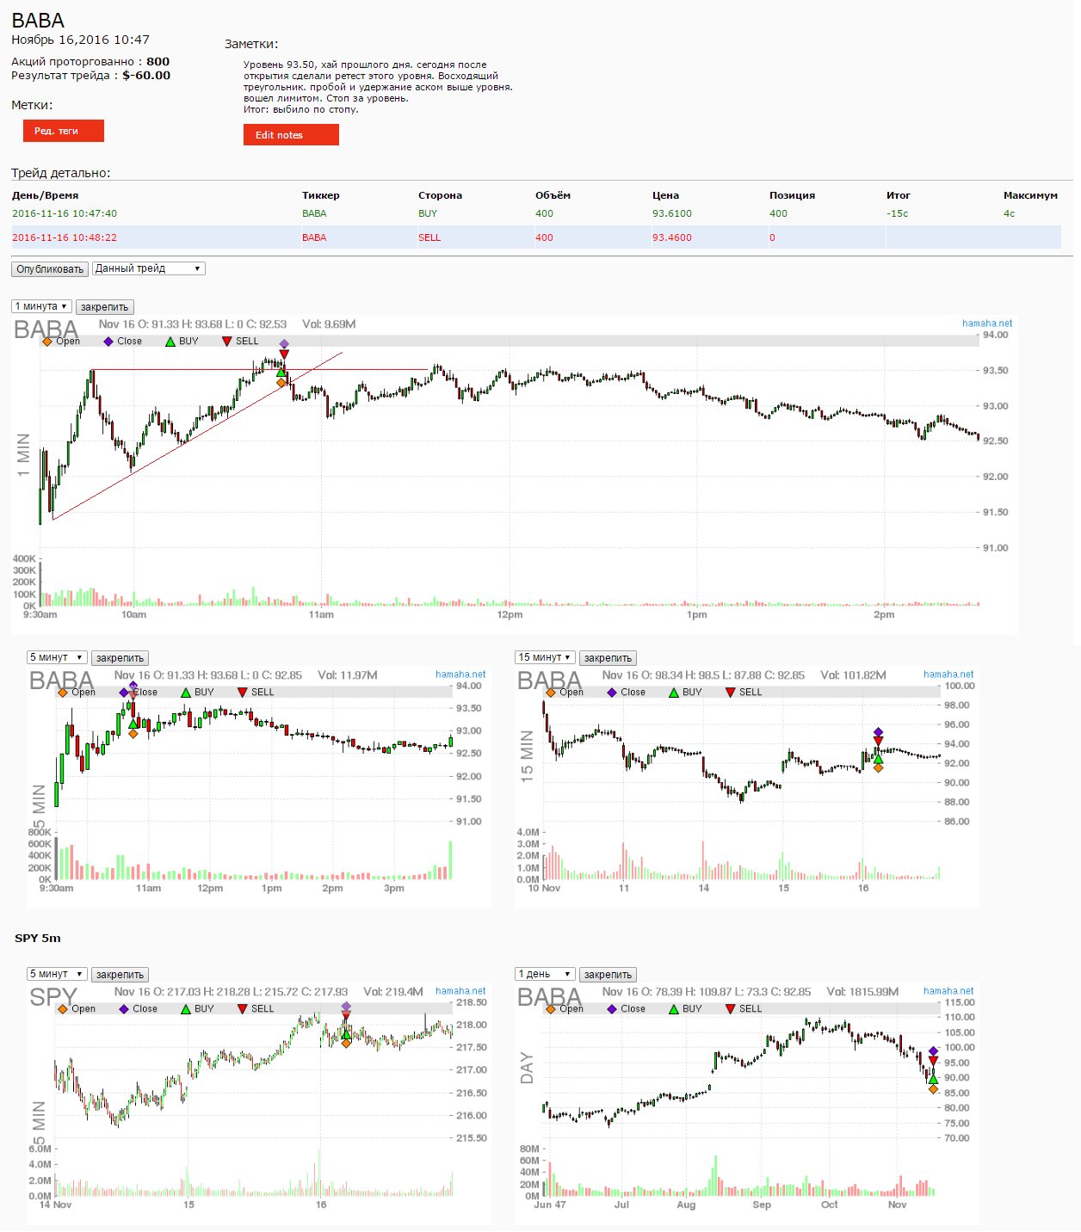Select the Close legend diamond on 15 MIN chart

pos(612,693)
